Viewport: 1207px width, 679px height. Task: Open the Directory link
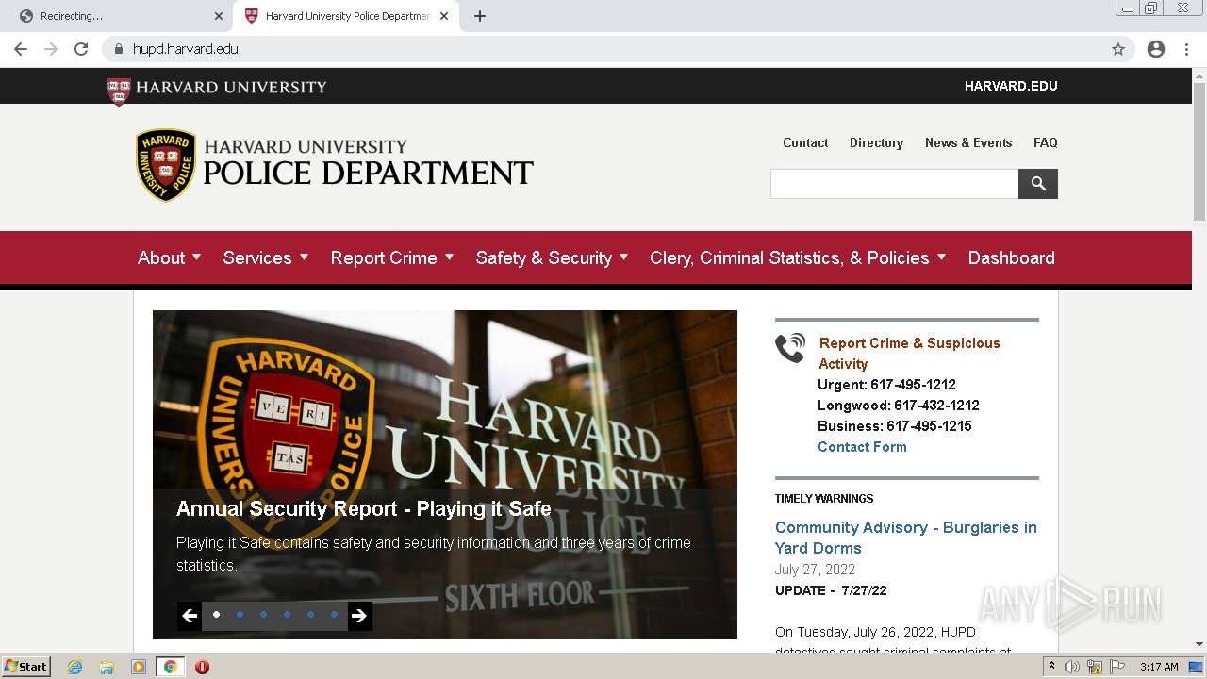click(x=876, y=142)
